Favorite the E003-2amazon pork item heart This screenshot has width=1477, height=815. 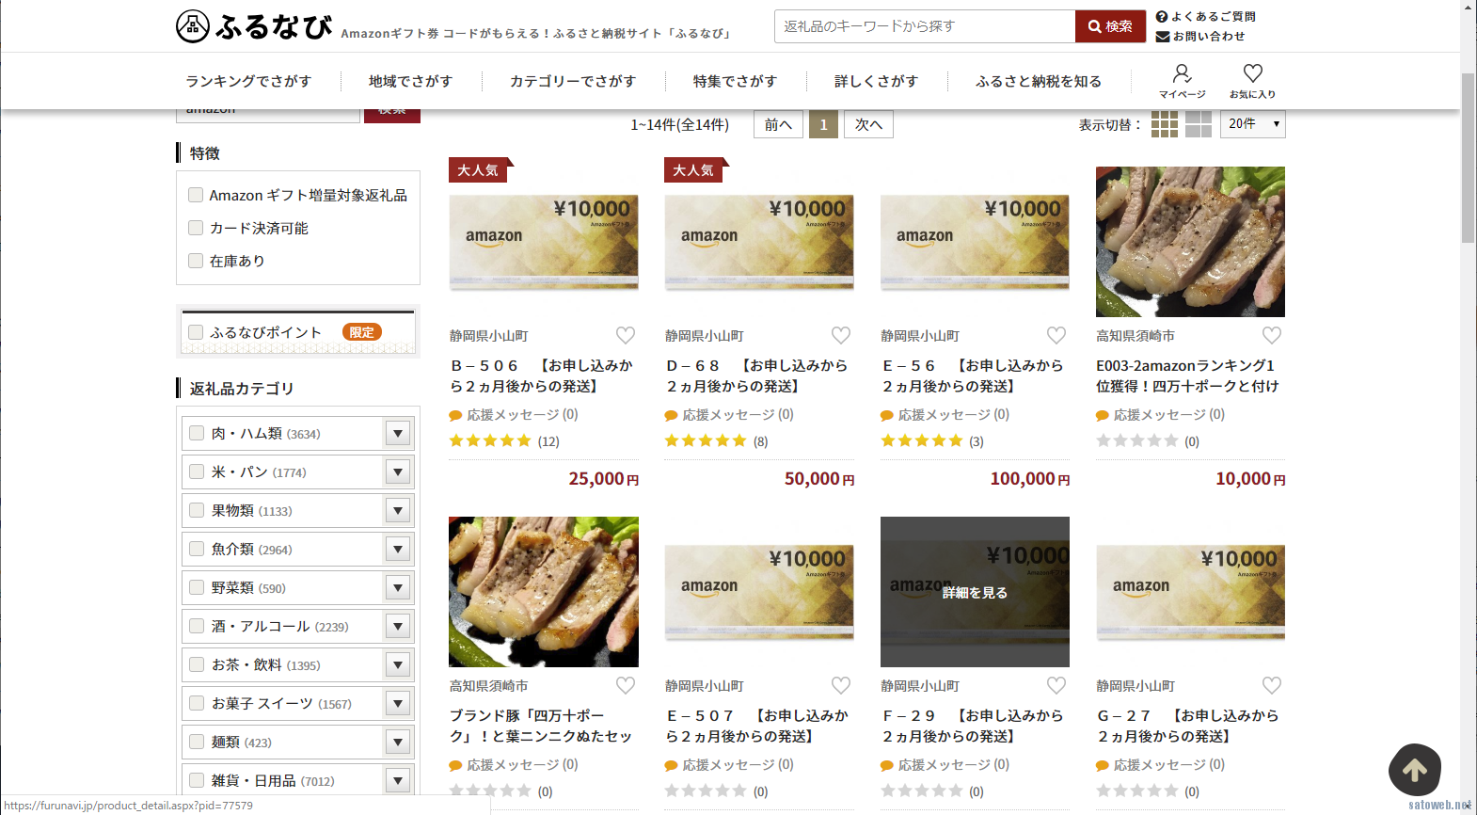1272,335
